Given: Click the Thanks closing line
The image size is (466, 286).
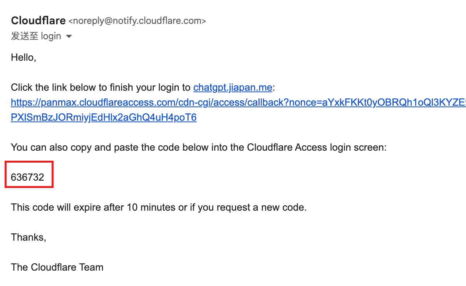Looking at the screenshot, I should point(28,238).
